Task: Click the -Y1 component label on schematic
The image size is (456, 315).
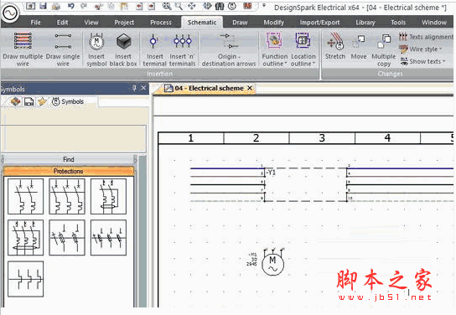Action: pos(271,172)
